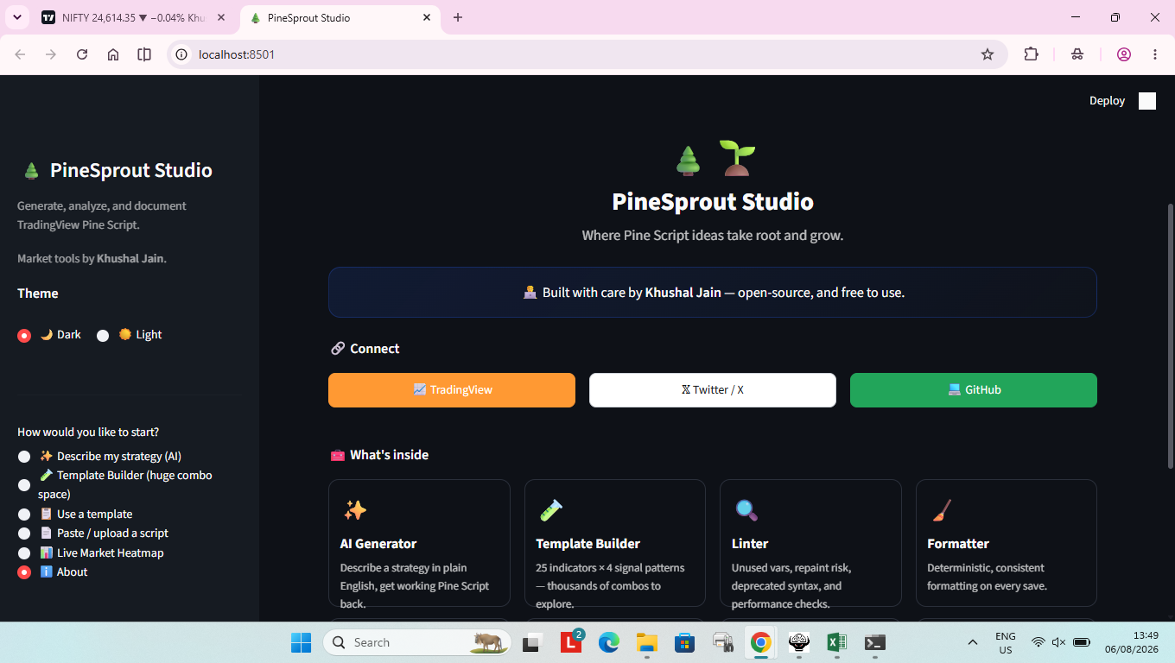
Task: Go forward in browser history
Action: click(x=51, y=54)
